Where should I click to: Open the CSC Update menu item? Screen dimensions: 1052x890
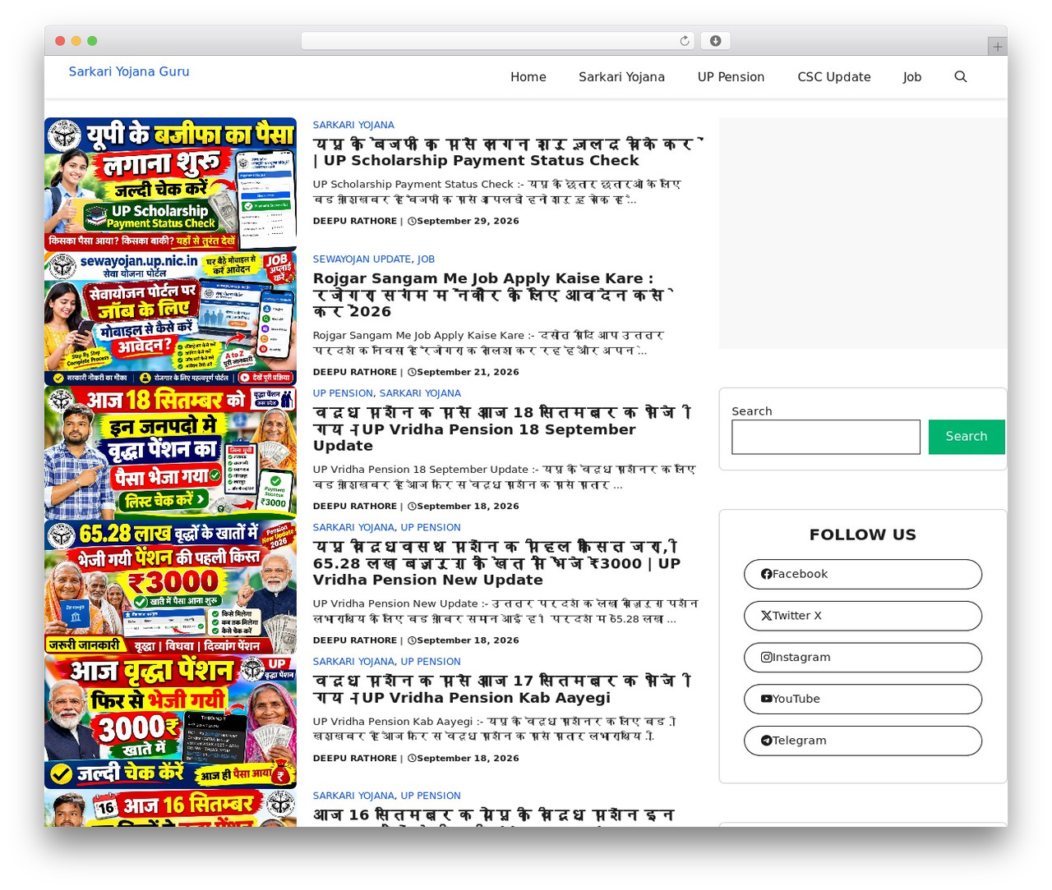[833, 77]
